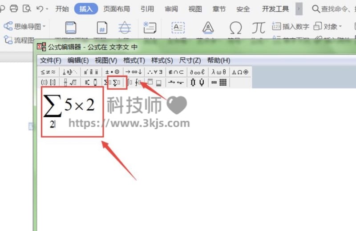Click the 查找命令 search box

[x=334, y=9]
